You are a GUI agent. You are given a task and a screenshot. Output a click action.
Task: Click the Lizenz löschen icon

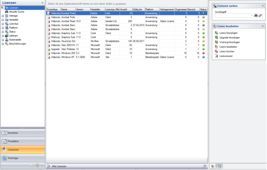[216, 51]
